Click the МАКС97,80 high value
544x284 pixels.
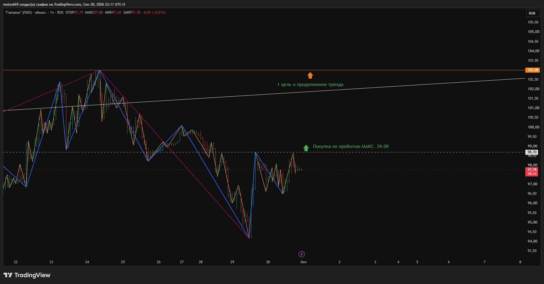(x=94, y=12)
